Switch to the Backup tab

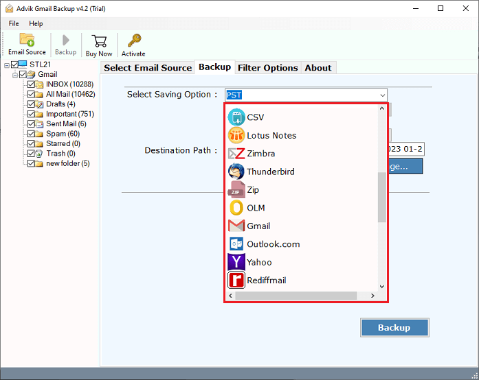214,67
